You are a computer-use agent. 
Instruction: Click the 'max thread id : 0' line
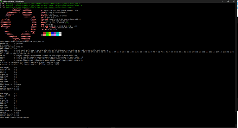(8, 48)
